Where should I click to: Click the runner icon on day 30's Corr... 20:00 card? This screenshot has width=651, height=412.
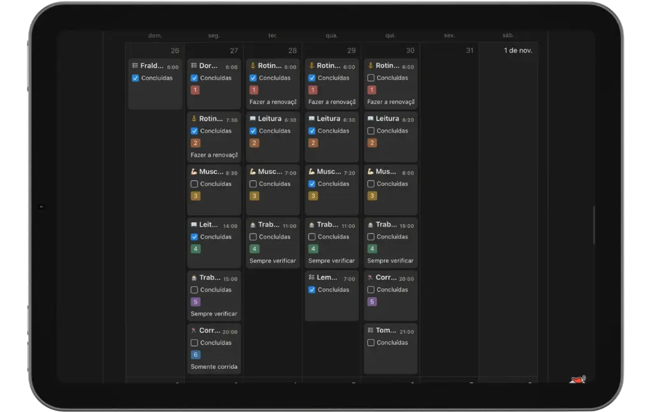point(371,277)
